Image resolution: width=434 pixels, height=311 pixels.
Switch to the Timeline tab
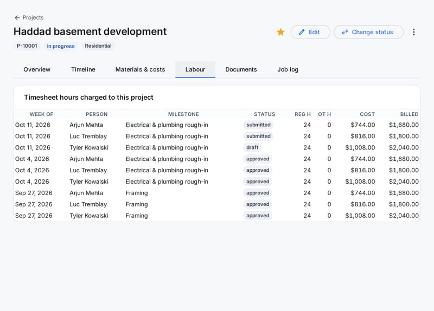[x=83, y=69]
